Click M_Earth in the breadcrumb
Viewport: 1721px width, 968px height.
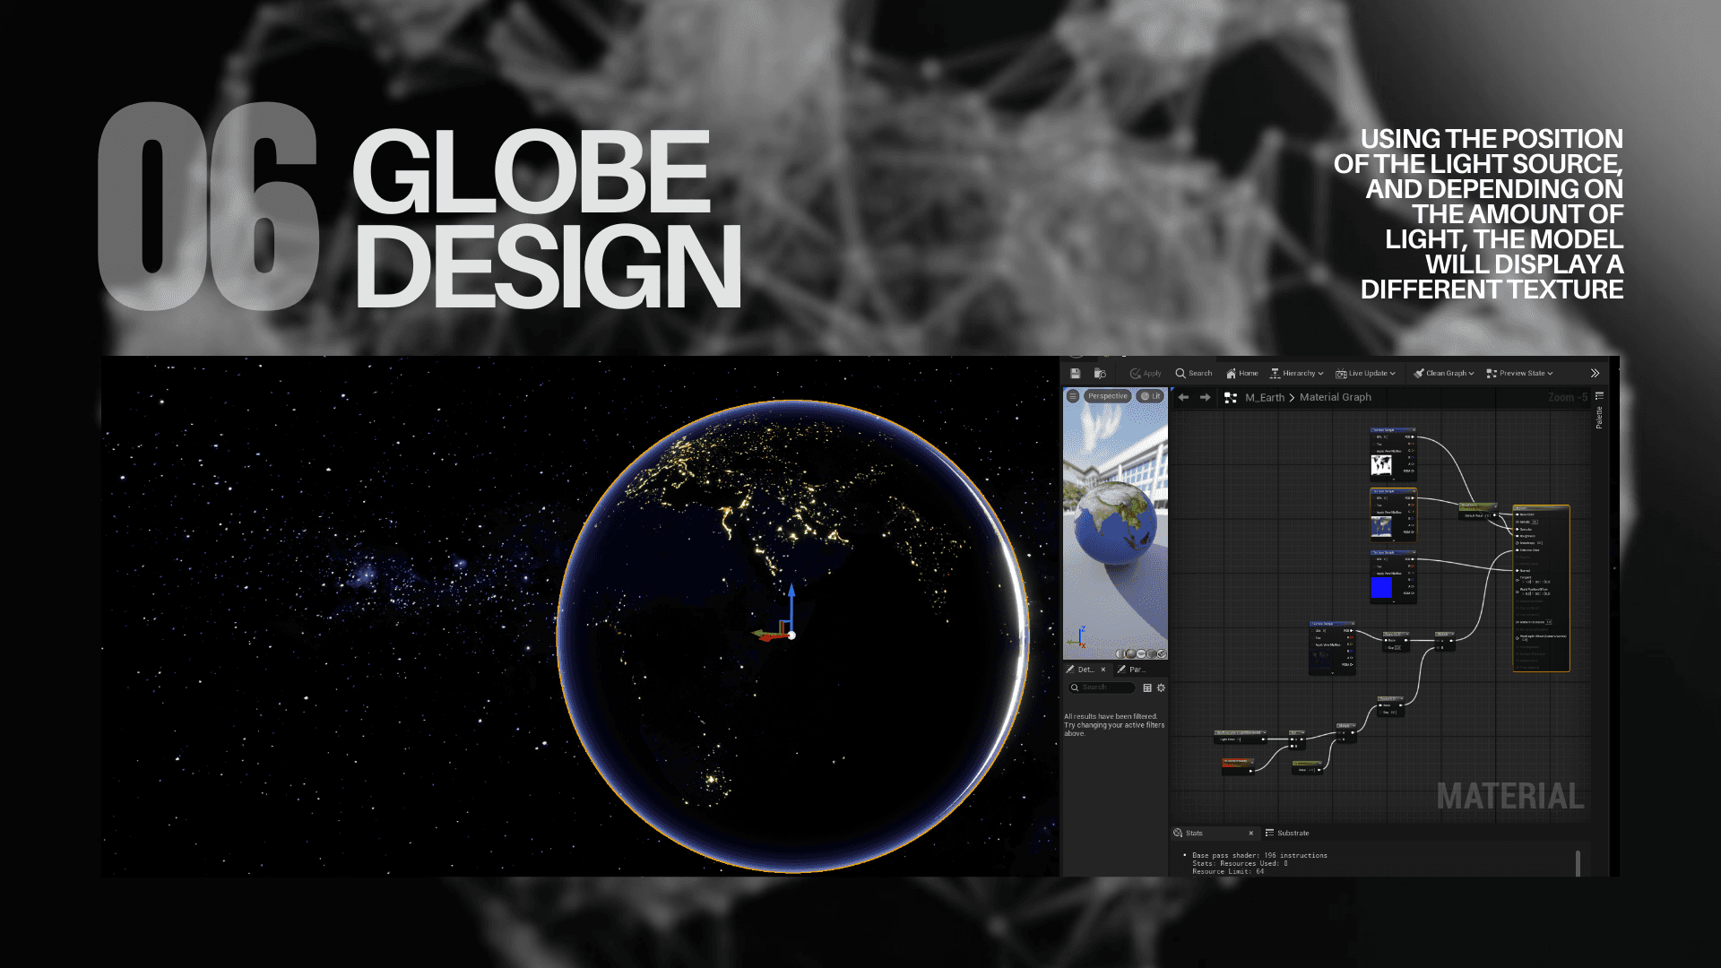click(1264, 397)
